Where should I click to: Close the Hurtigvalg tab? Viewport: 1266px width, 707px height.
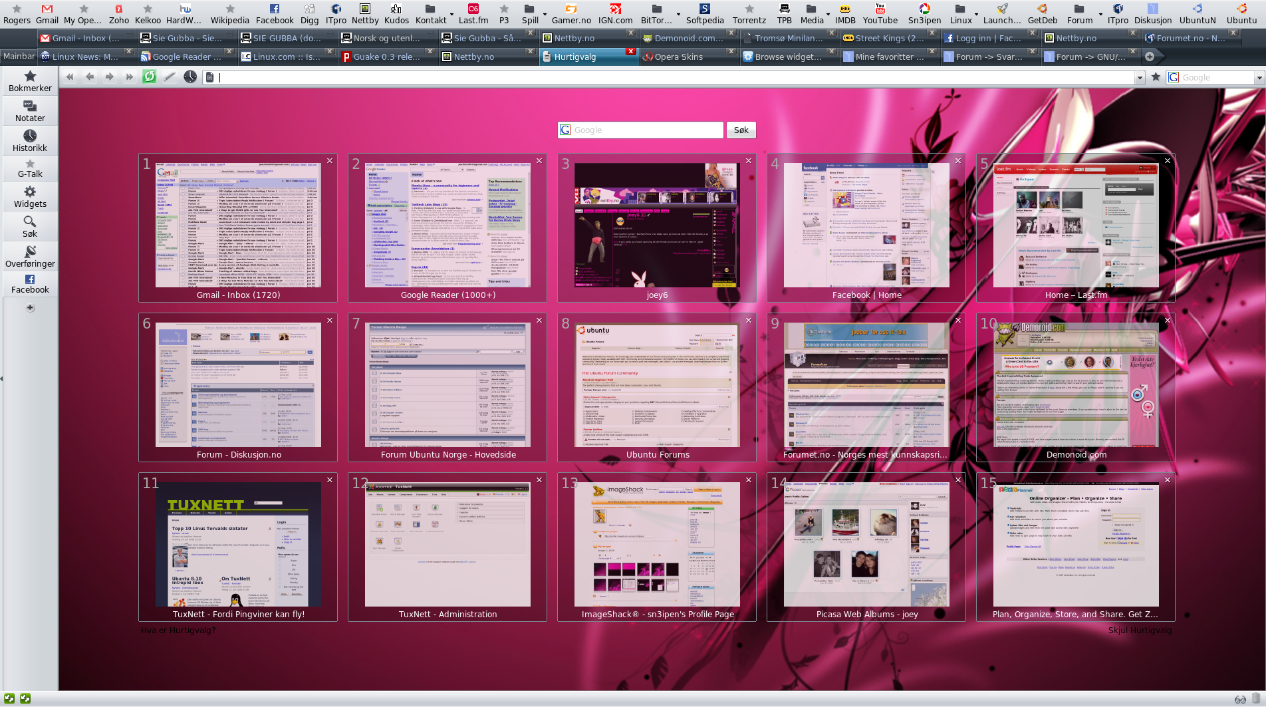[630, 51]
